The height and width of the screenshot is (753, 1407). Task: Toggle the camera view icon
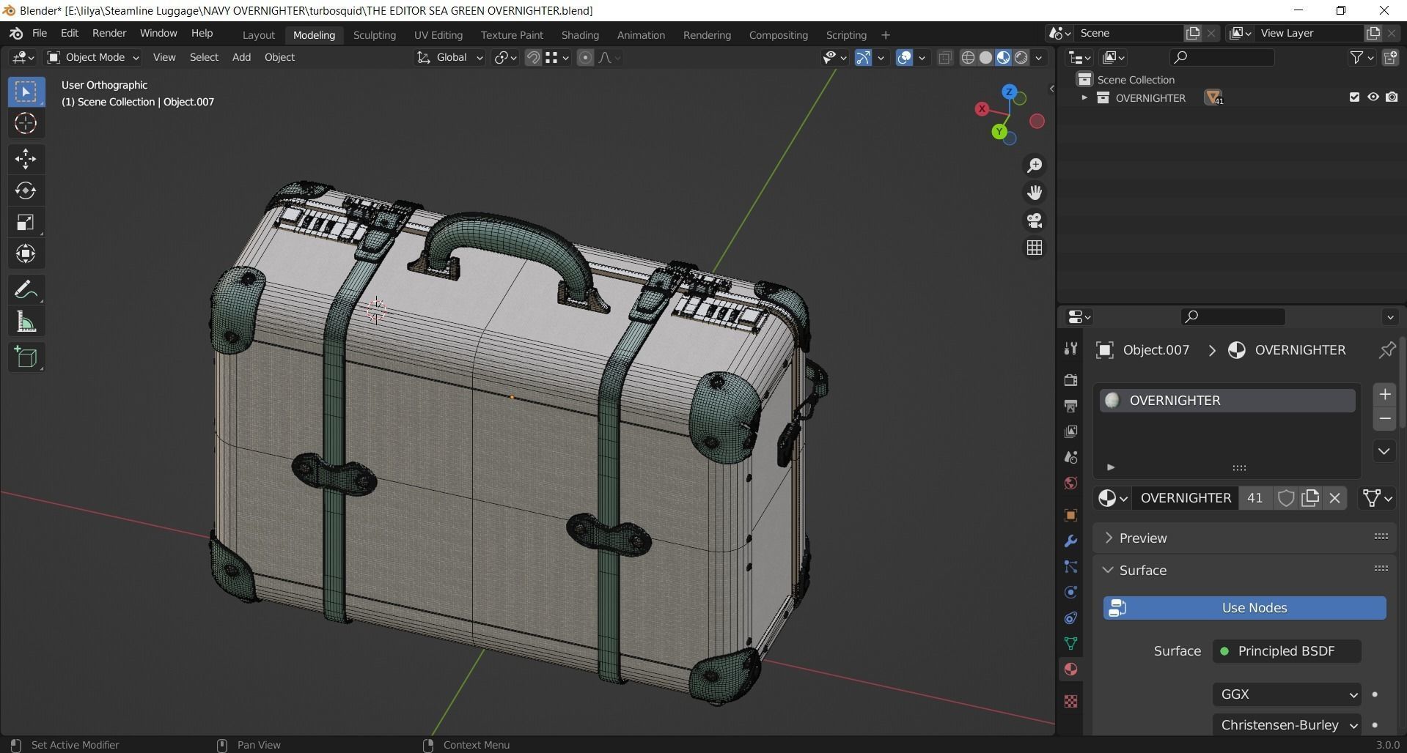[x=1035, y=220]
